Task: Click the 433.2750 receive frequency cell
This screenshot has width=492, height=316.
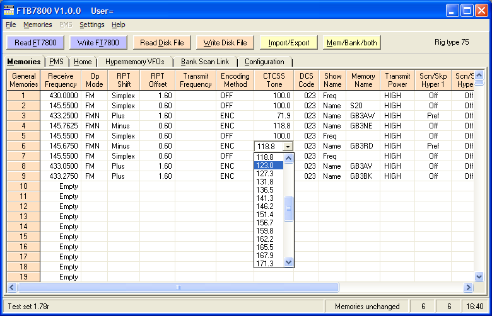Action: (61, 176)
